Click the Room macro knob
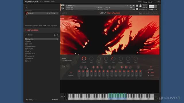 tap(113, 58)
